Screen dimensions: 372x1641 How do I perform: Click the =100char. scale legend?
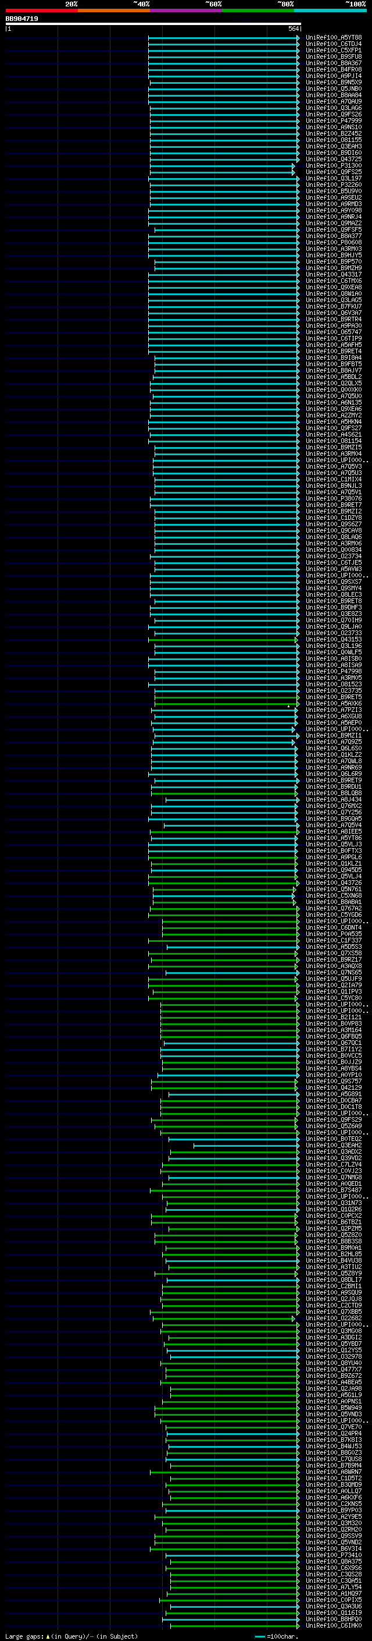point(277,1636)
